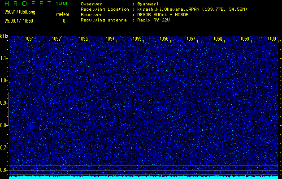282x179 pixels.
Task: Click the NESDR SMArt + HDSDR text
Action: 163,15
